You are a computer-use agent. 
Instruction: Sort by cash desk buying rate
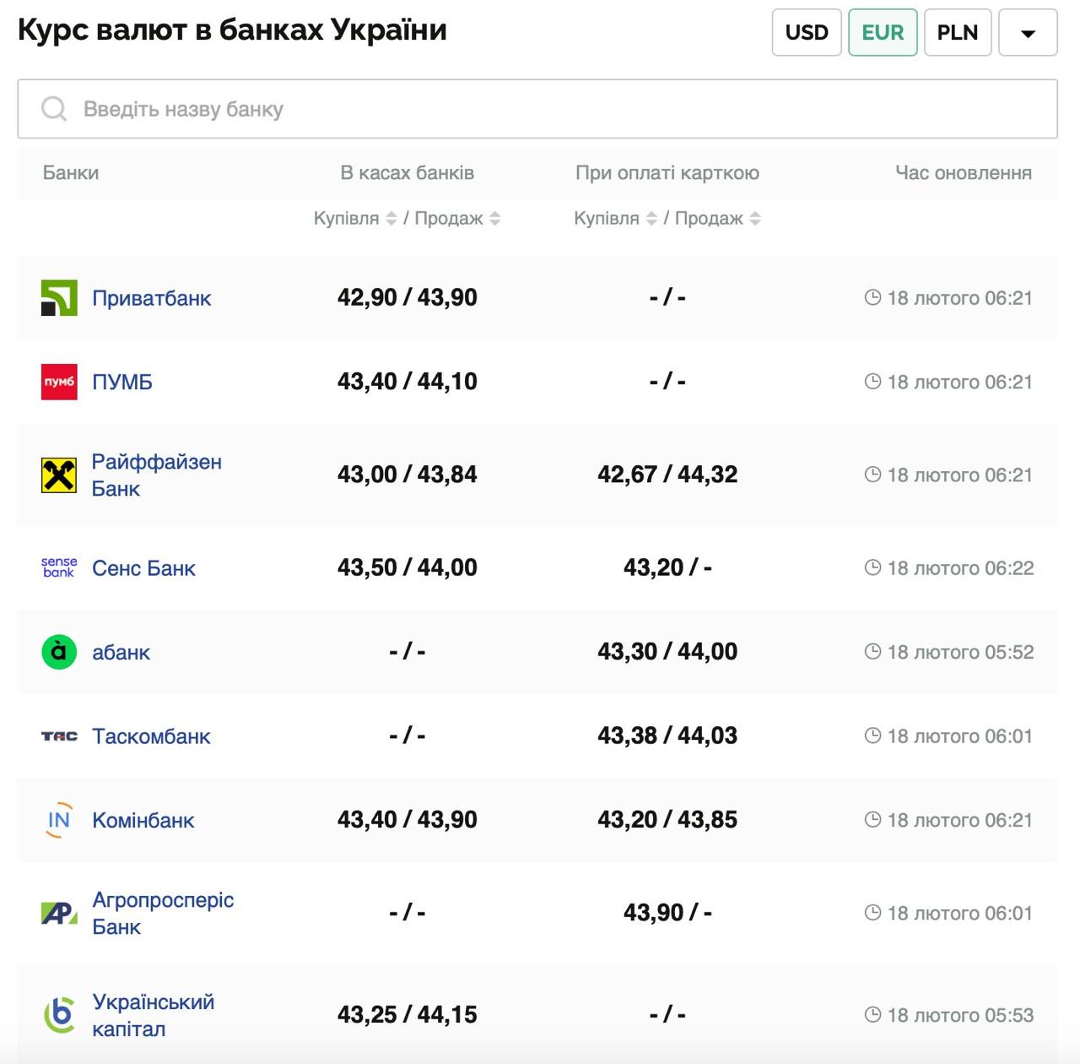[391, 219]
